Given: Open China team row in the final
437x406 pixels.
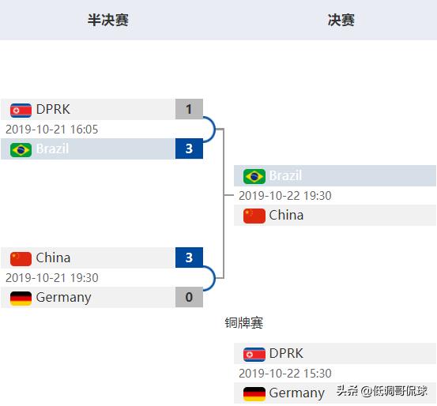Looking at the screenshot, I should 335,215.
